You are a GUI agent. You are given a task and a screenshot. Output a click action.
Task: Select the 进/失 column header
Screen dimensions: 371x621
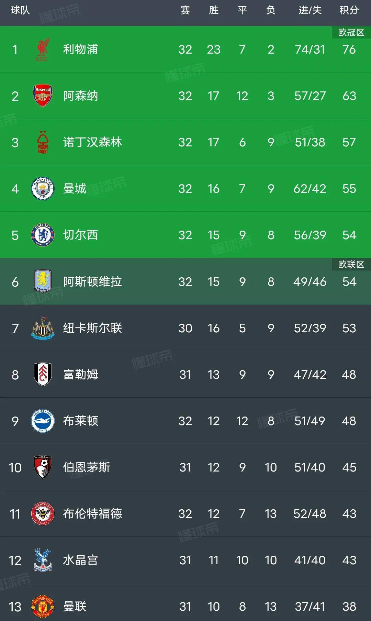[310, 10]
